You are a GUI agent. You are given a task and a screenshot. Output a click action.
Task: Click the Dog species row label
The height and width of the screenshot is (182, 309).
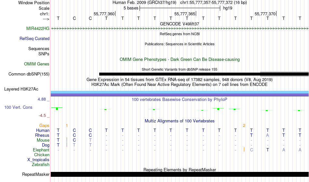pyautogui.click(x=46, y=145)
